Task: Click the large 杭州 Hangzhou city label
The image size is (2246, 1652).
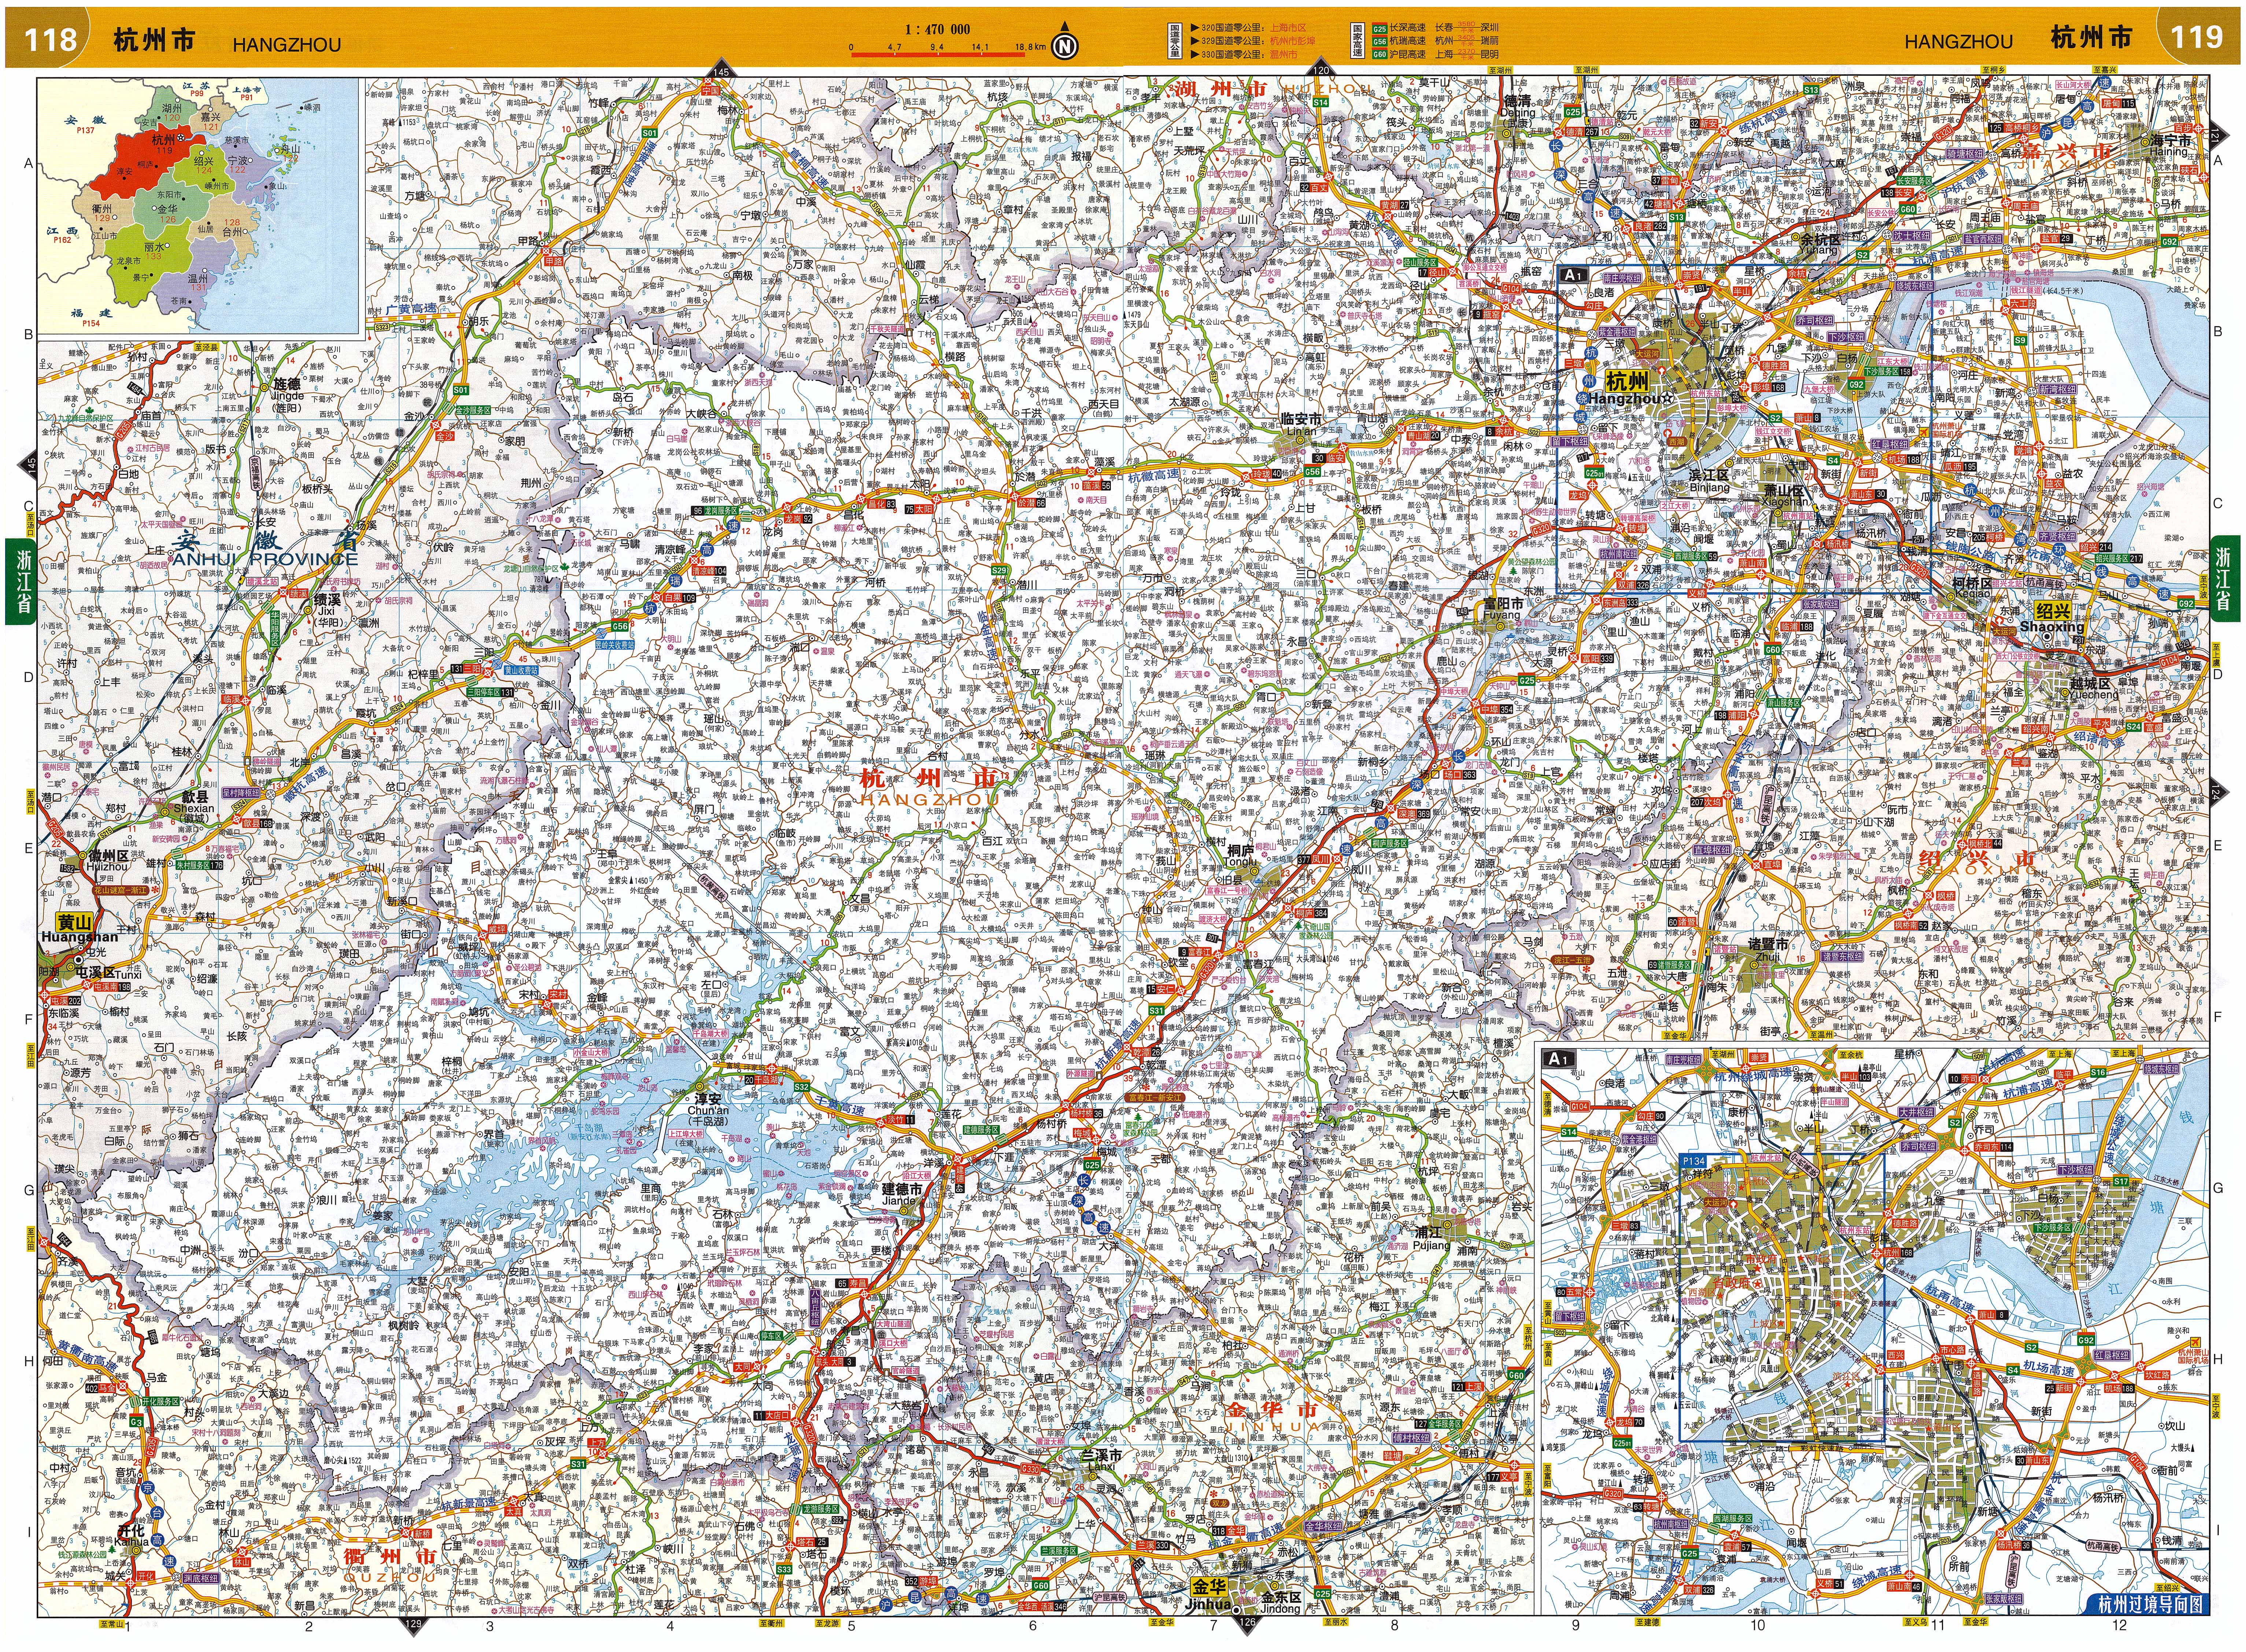Action: 1628,381
